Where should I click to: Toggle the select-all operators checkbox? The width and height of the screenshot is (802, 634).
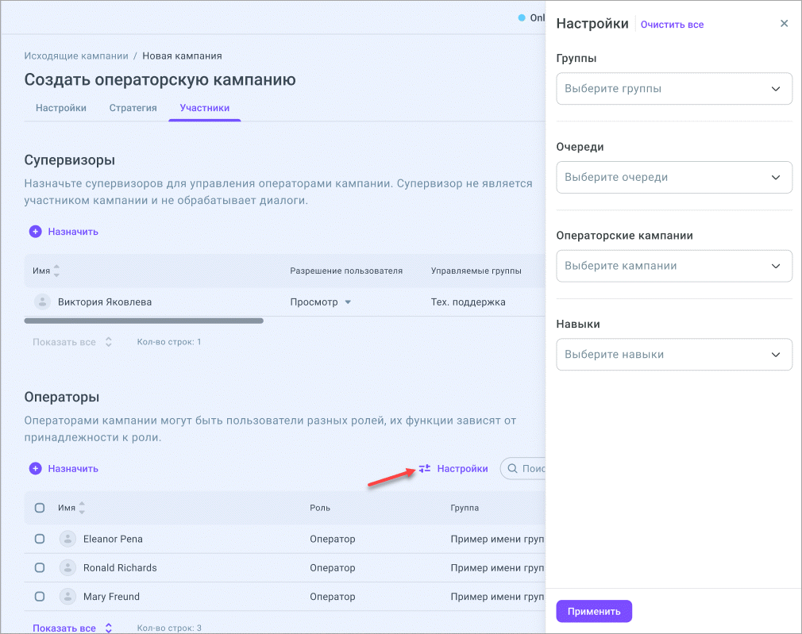40,508
